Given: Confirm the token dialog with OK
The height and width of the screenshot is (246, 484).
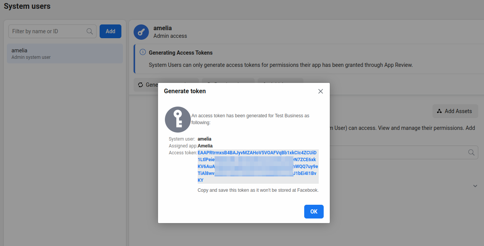Looking at the screenshot, I should [314, 212].
